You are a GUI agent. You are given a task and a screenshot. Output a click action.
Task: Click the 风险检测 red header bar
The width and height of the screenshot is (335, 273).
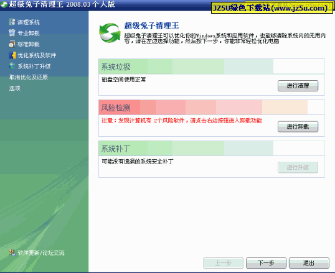(212, 108)
